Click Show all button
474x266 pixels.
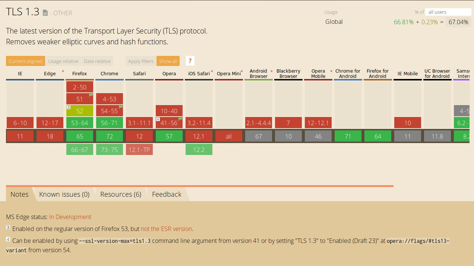[x=168, y=61]
